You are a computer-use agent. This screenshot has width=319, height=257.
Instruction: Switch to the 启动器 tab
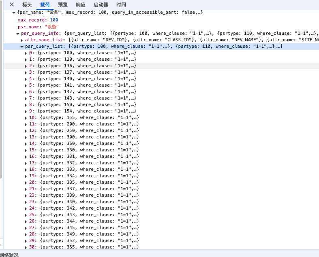[x=101, y=5]
